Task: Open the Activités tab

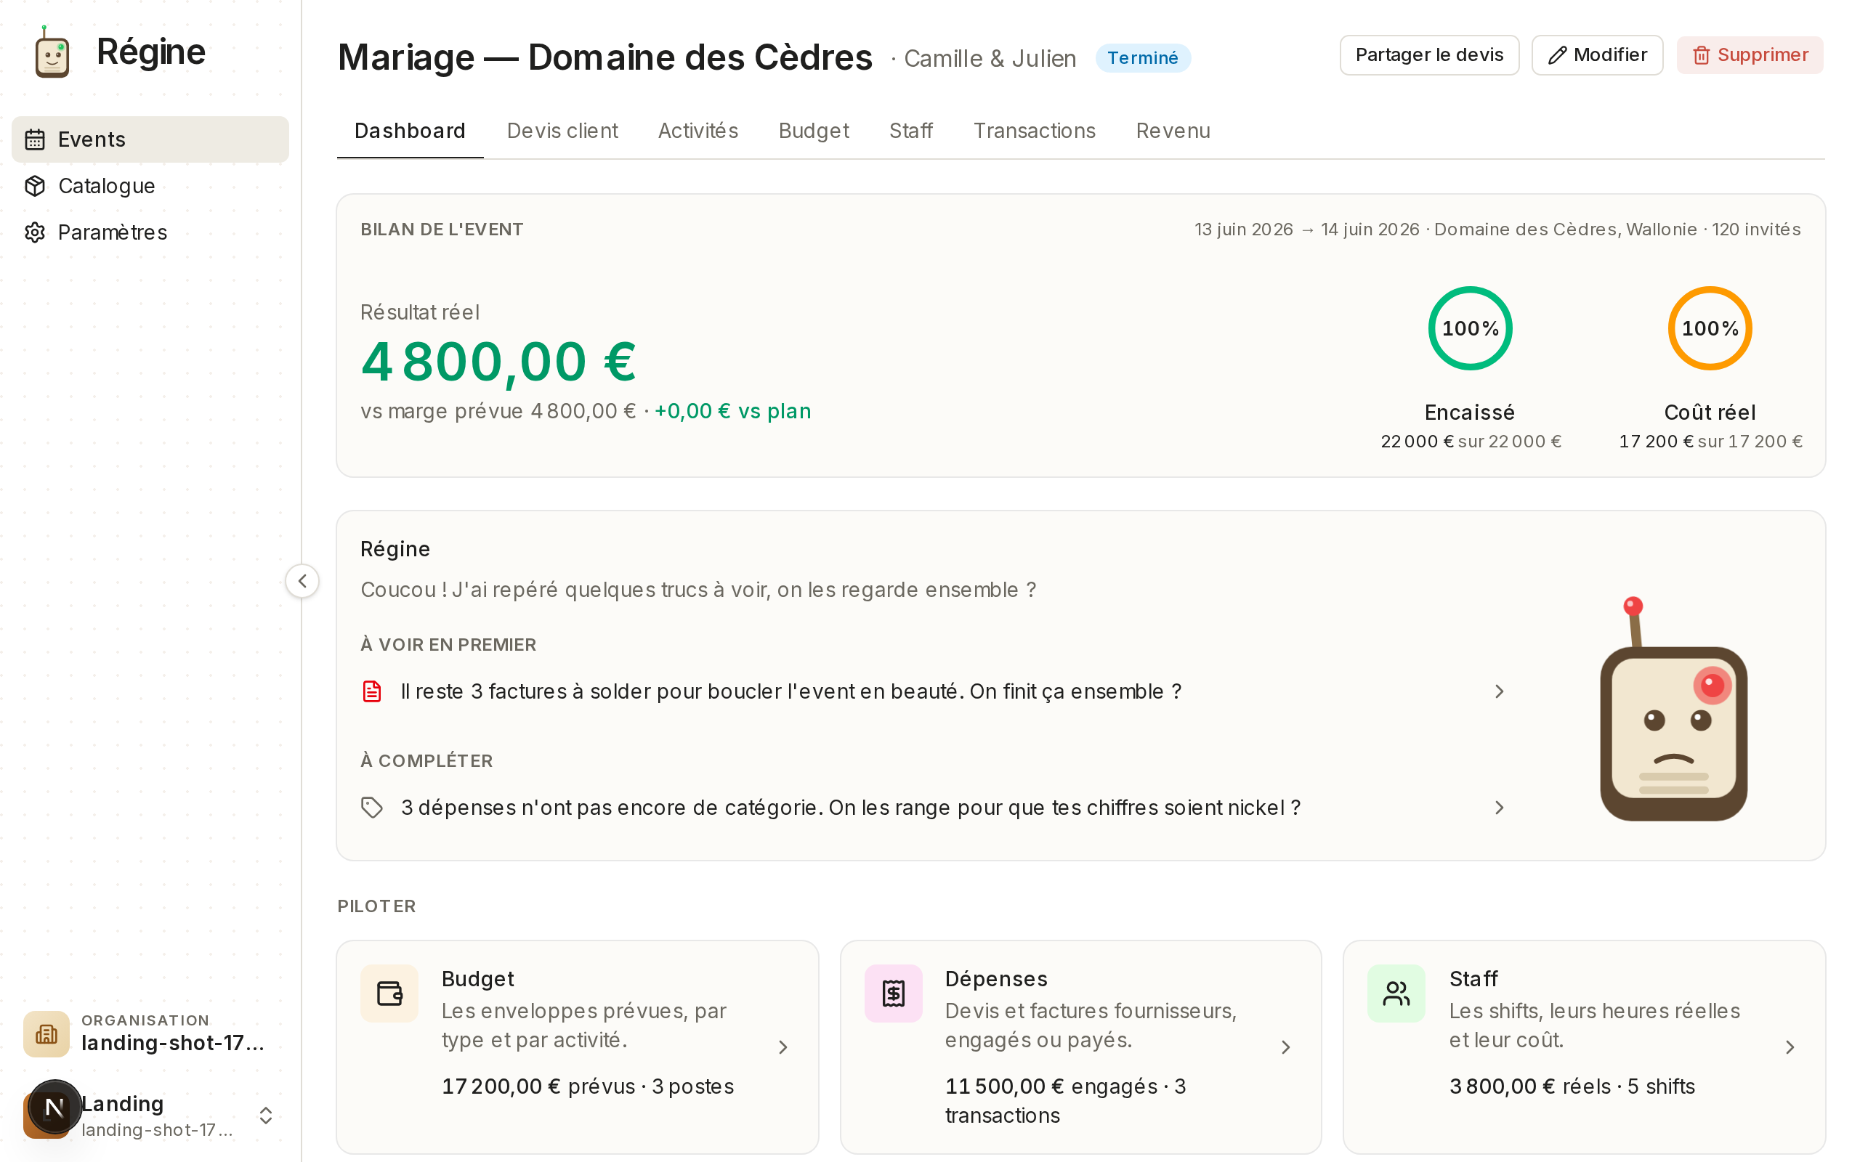Action: (x=698, y=131)
